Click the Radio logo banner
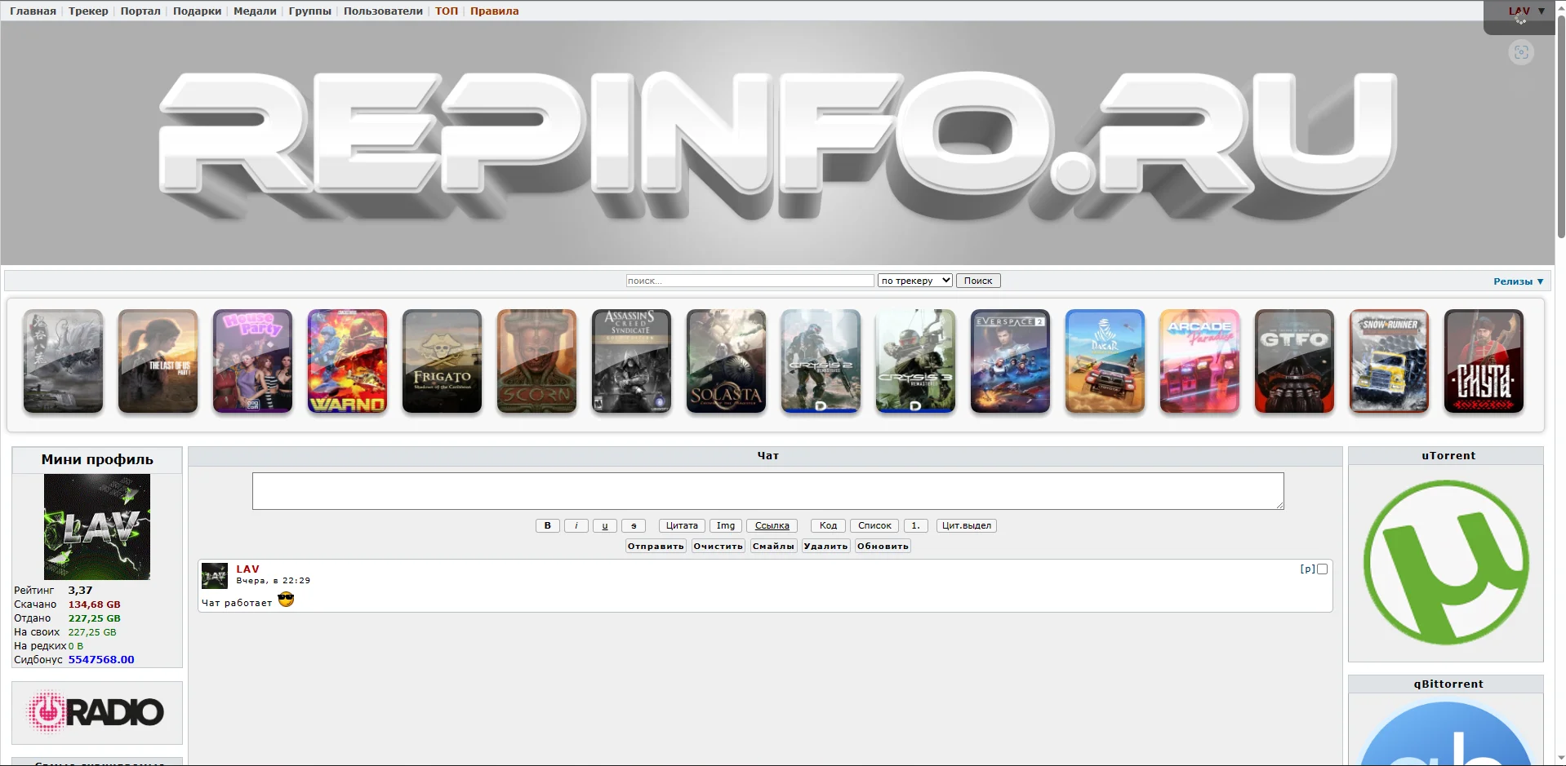 click(x=96, y=712)
